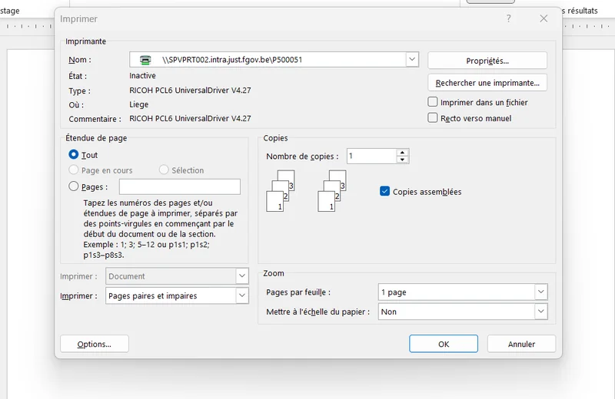Enable Imprimer dans un fichier checkbox

(433, 102)
